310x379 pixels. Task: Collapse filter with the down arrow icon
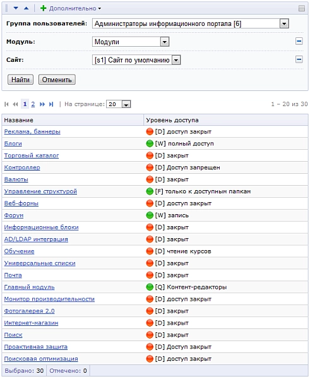(x=16, y=8)
